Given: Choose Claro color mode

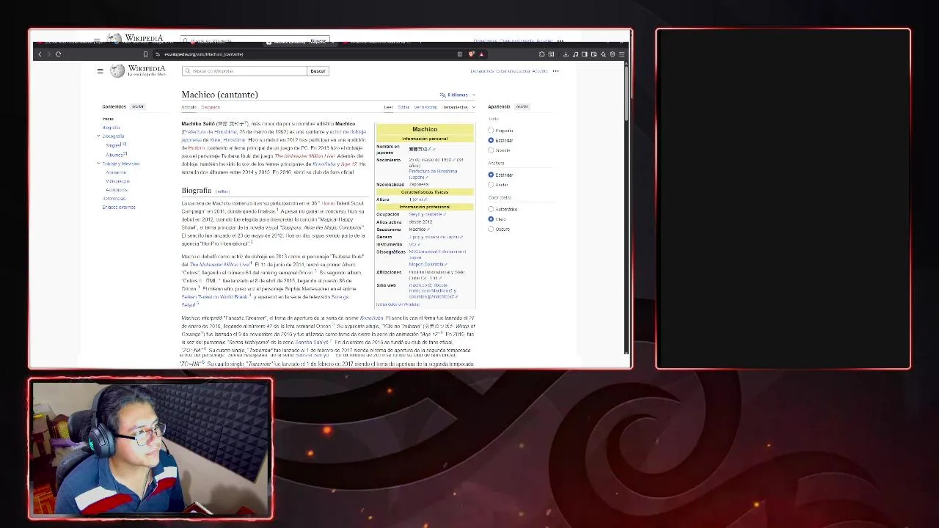Looking at the screenshot, I should [x=491, y=219].
